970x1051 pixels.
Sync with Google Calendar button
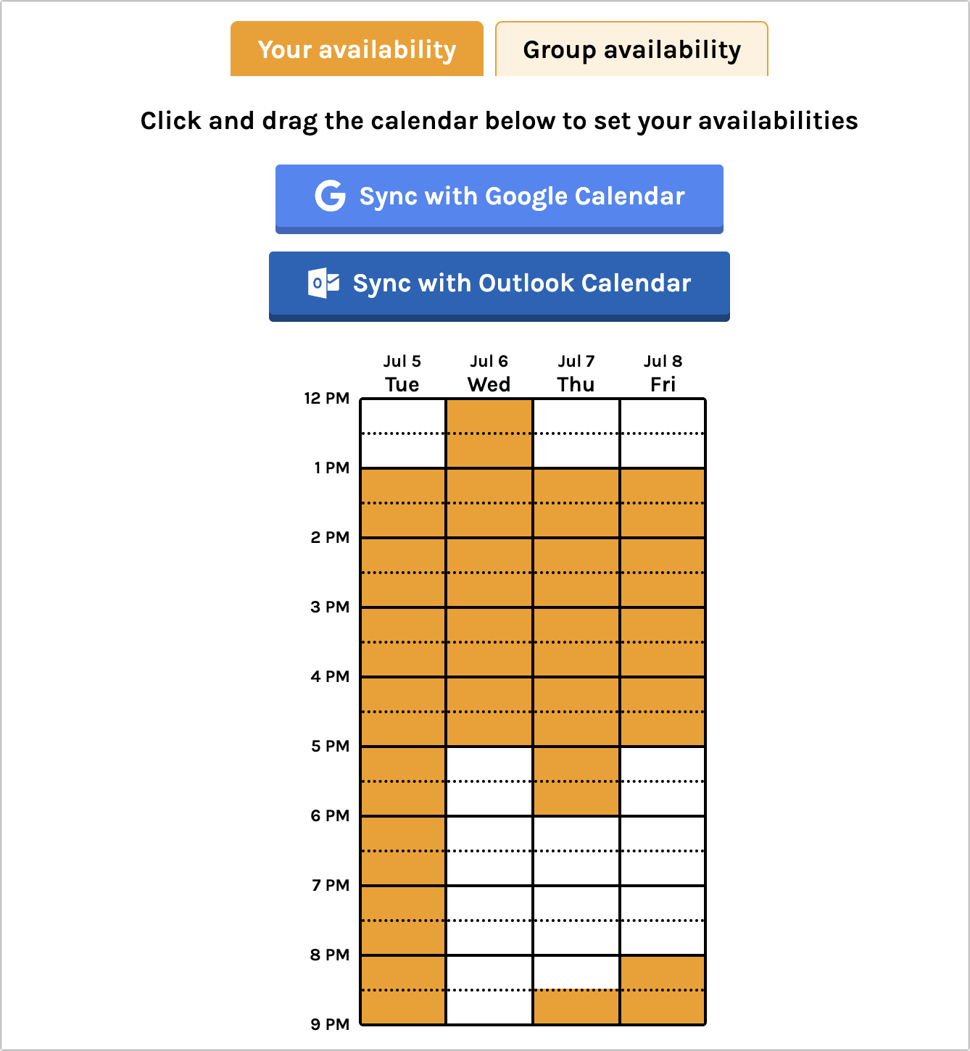pos(499,199)
